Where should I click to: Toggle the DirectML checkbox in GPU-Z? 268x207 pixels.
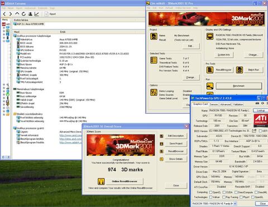(x=256, y=193)
